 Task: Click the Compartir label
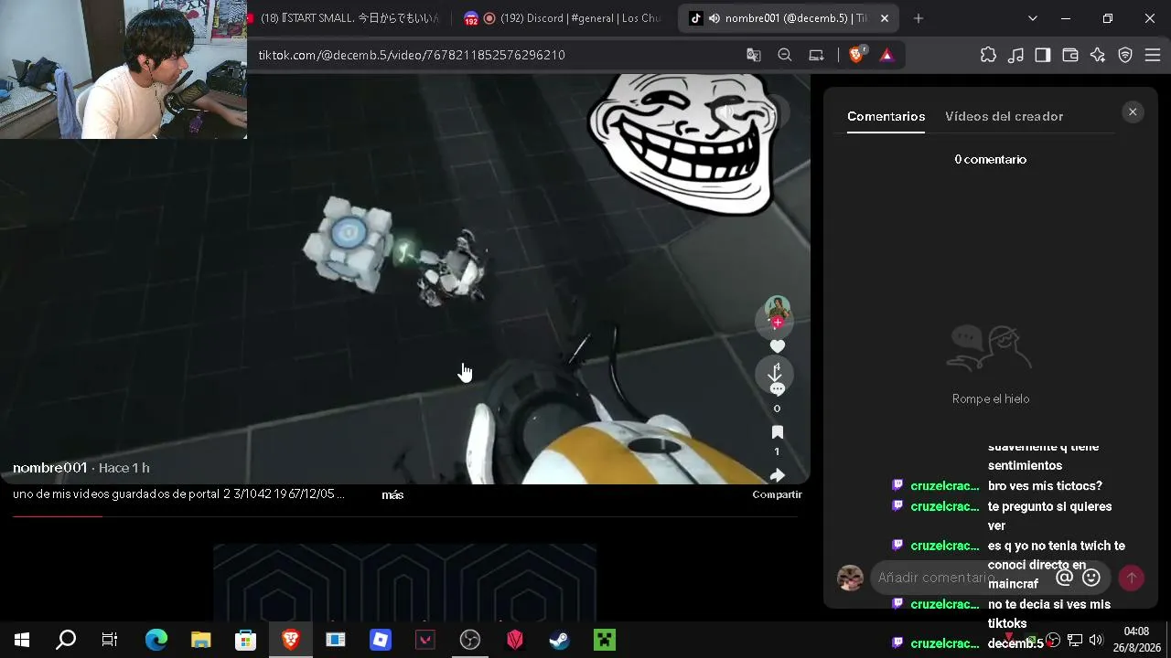777,494
